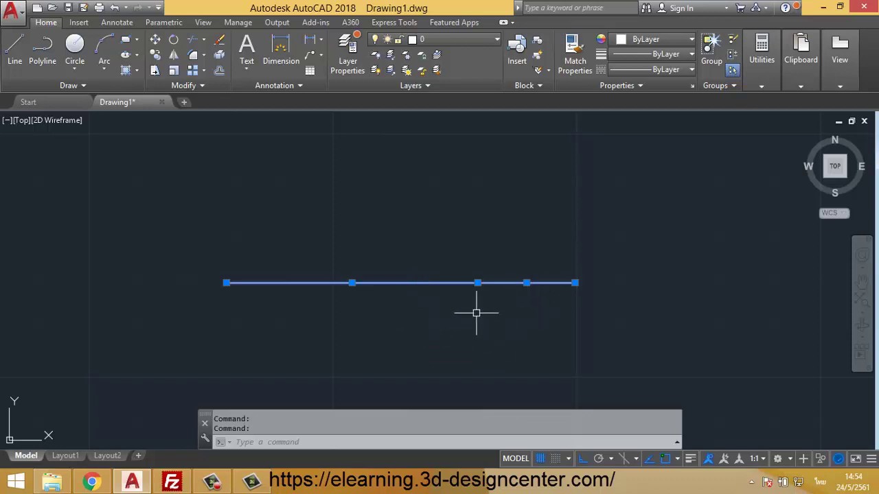Toggle Polar Tracking in status bar
The height and width of the screenshot is (494, 879).
click(x=598, y=458)
